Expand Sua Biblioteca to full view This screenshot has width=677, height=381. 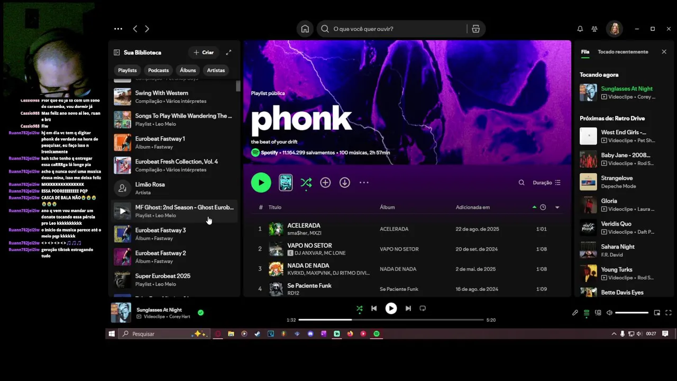point(228,52)
